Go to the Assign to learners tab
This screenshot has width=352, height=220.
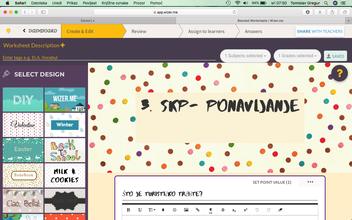[206, 31]
